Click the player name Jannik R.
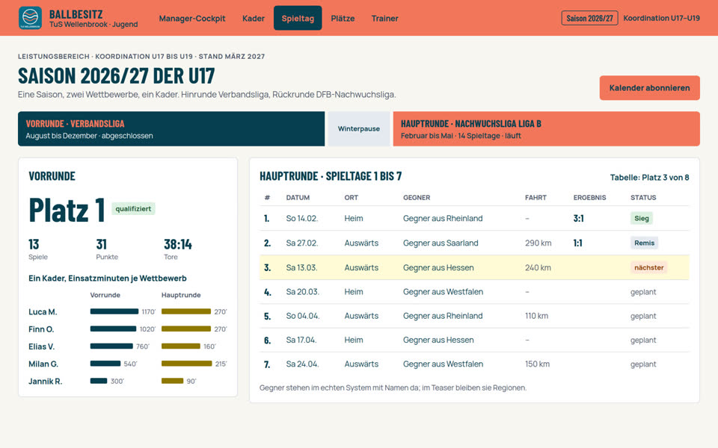 click(x=46, y=382)
